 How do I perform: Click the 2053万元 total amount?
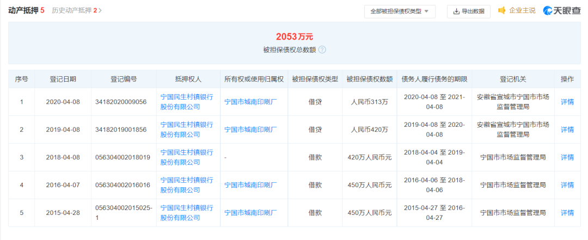click(x=295, y=37)
